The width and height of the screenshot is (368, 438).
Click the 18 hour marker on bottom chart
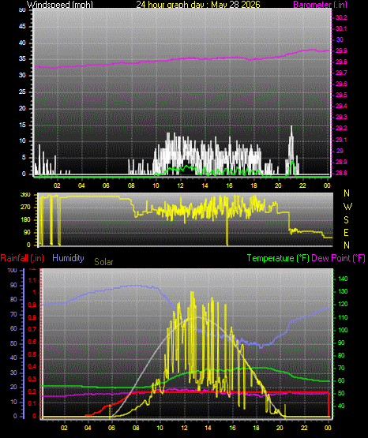coord(256,428)
